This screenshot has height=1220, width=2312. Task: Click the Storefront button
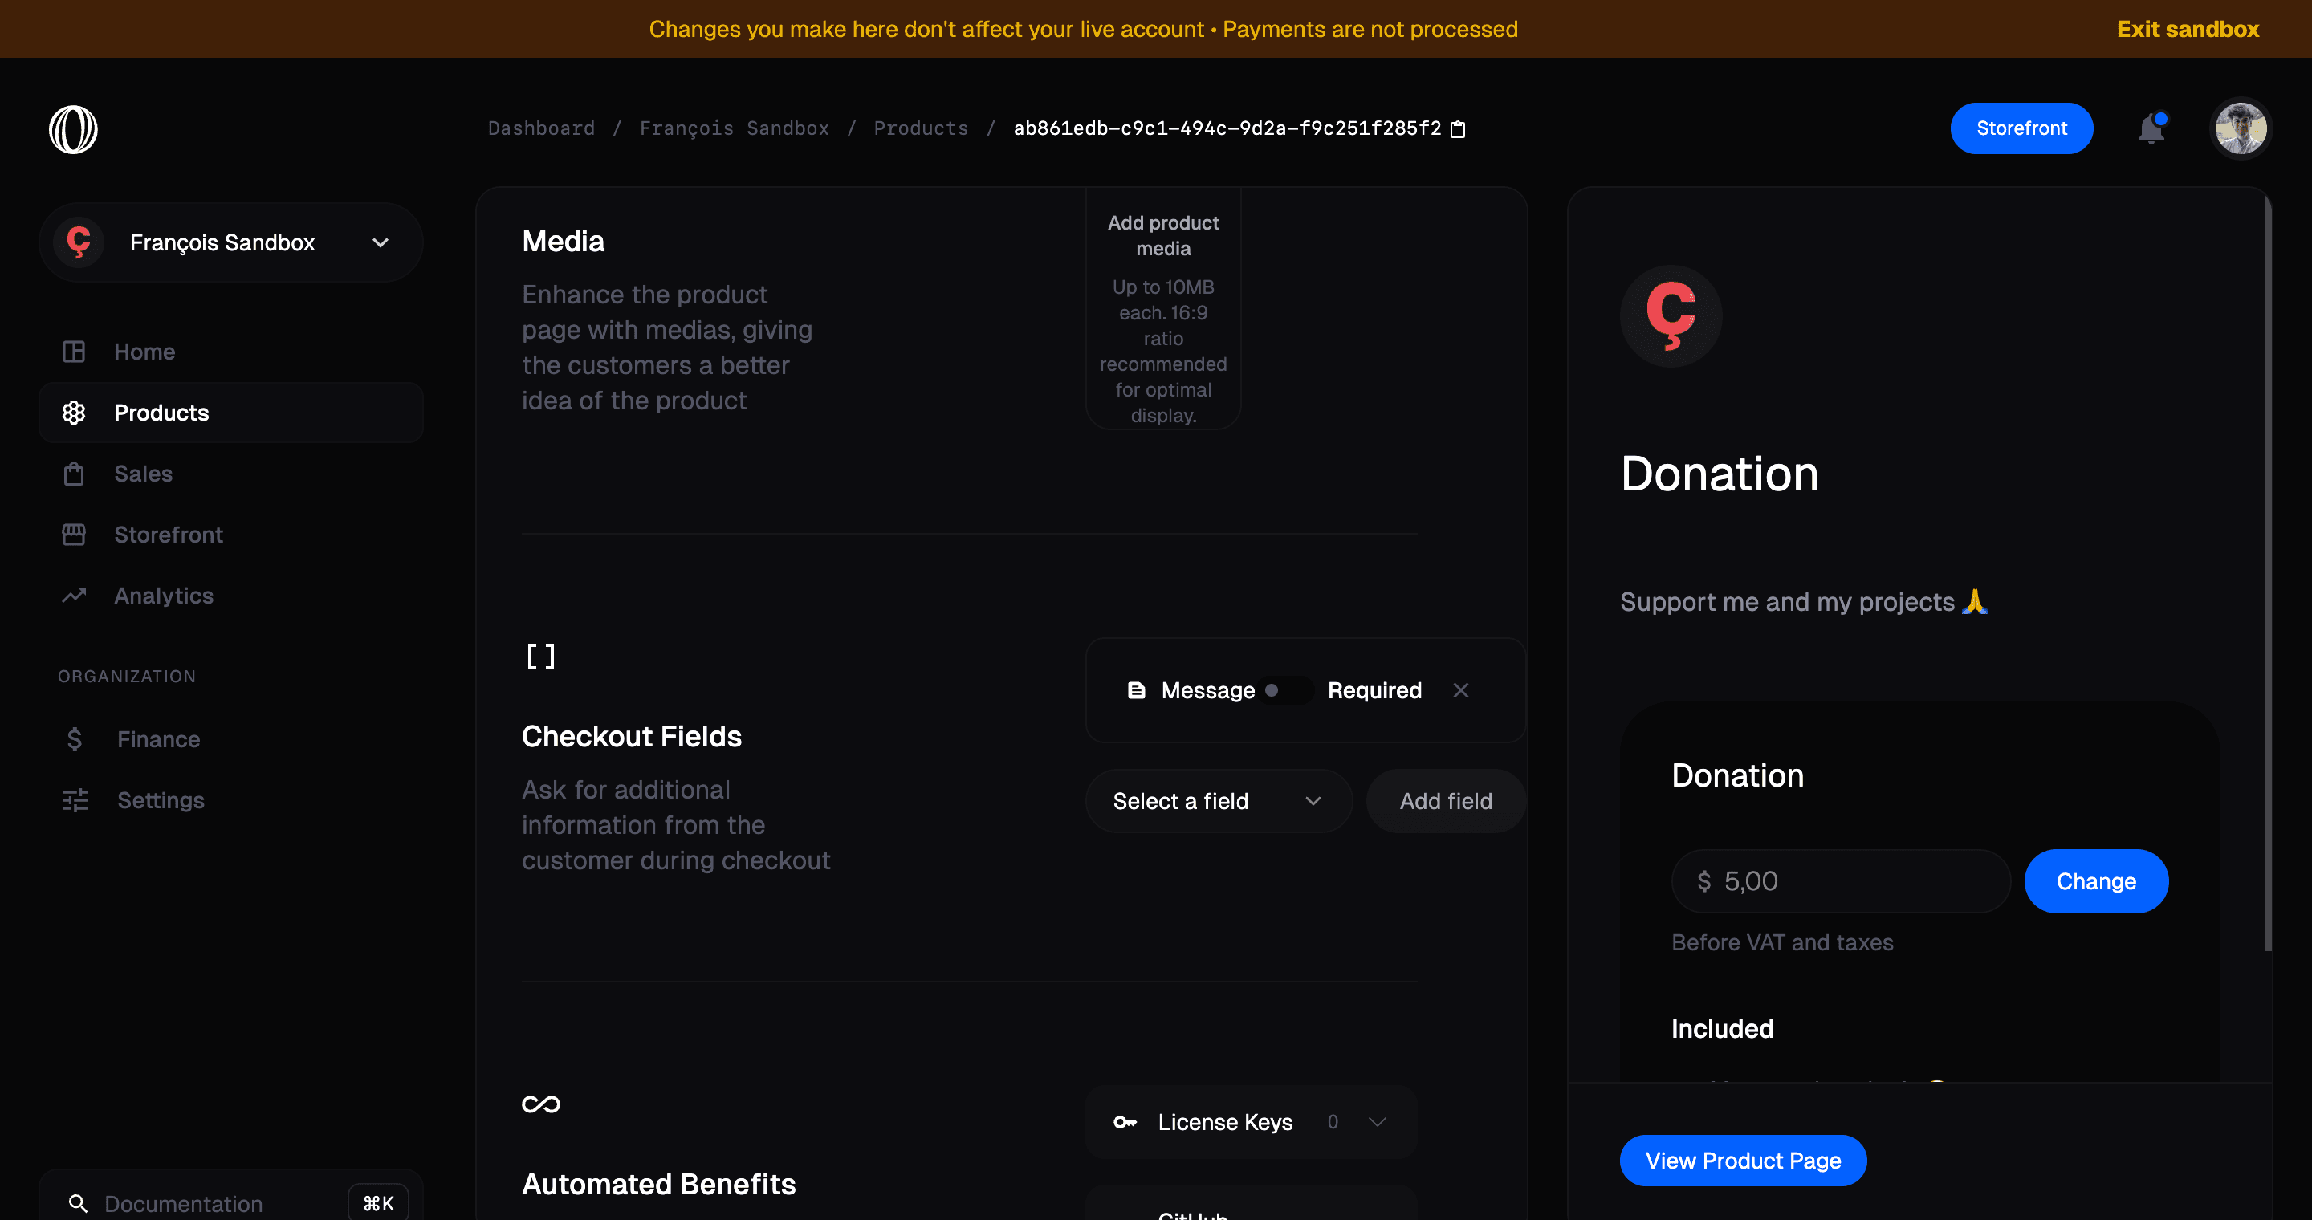click(2021, 128)
